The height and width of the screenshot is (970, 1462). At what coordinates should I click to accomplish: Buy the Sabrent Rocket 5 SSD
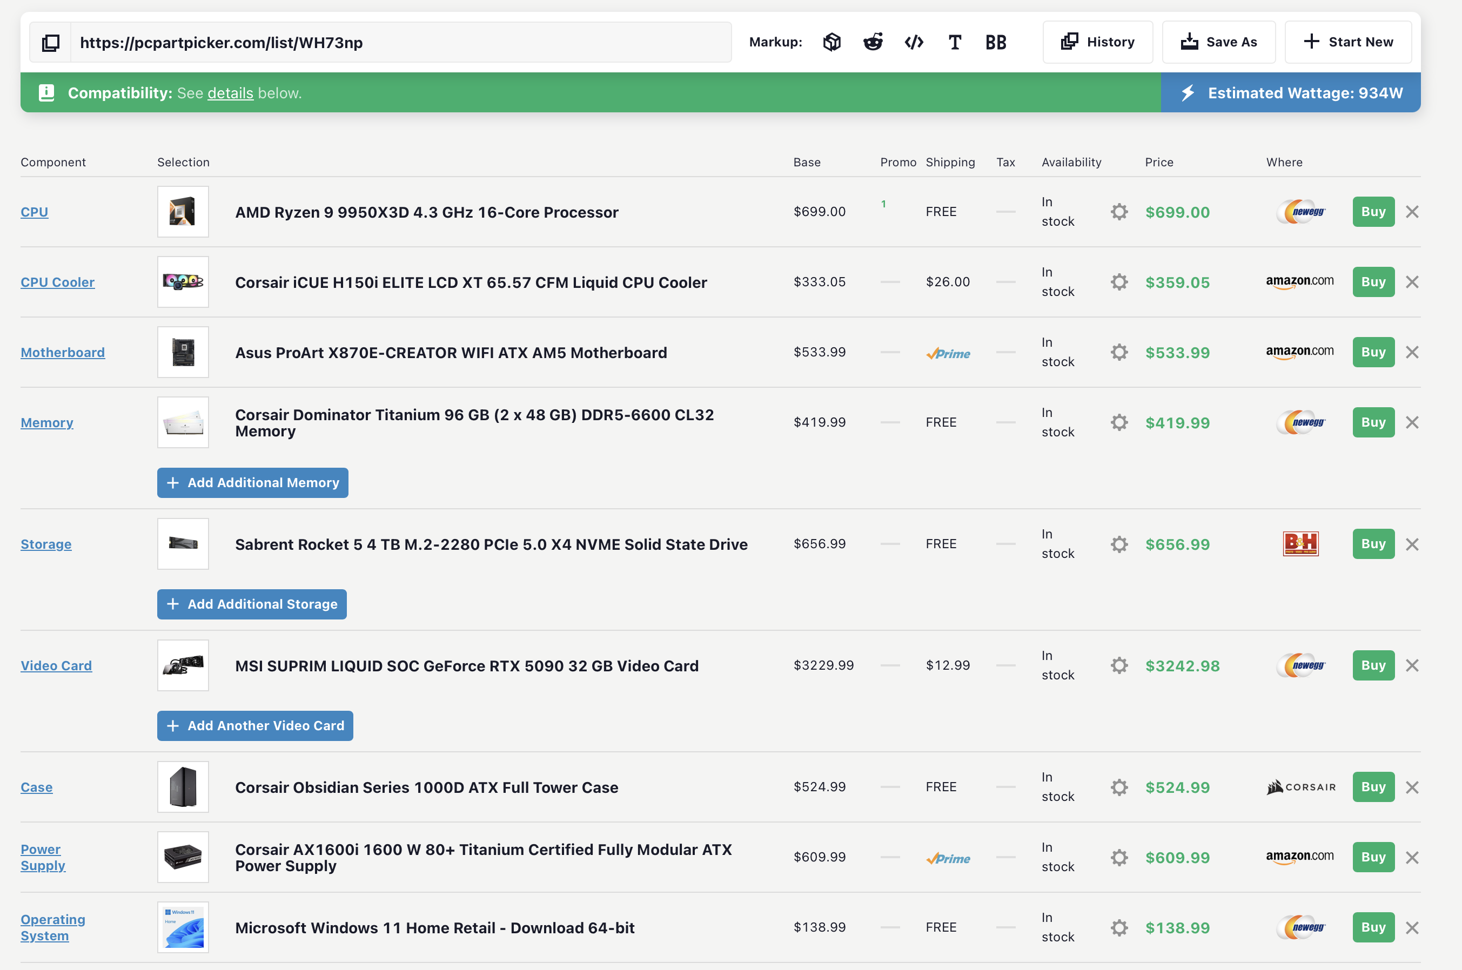tap(1373, 544)
